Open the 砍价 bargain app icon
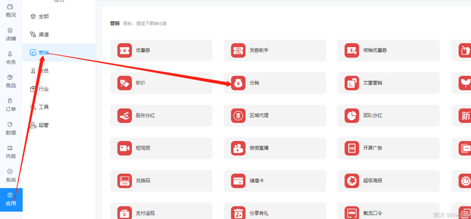Viewport: 471px width, 219px height. (125, 83)
